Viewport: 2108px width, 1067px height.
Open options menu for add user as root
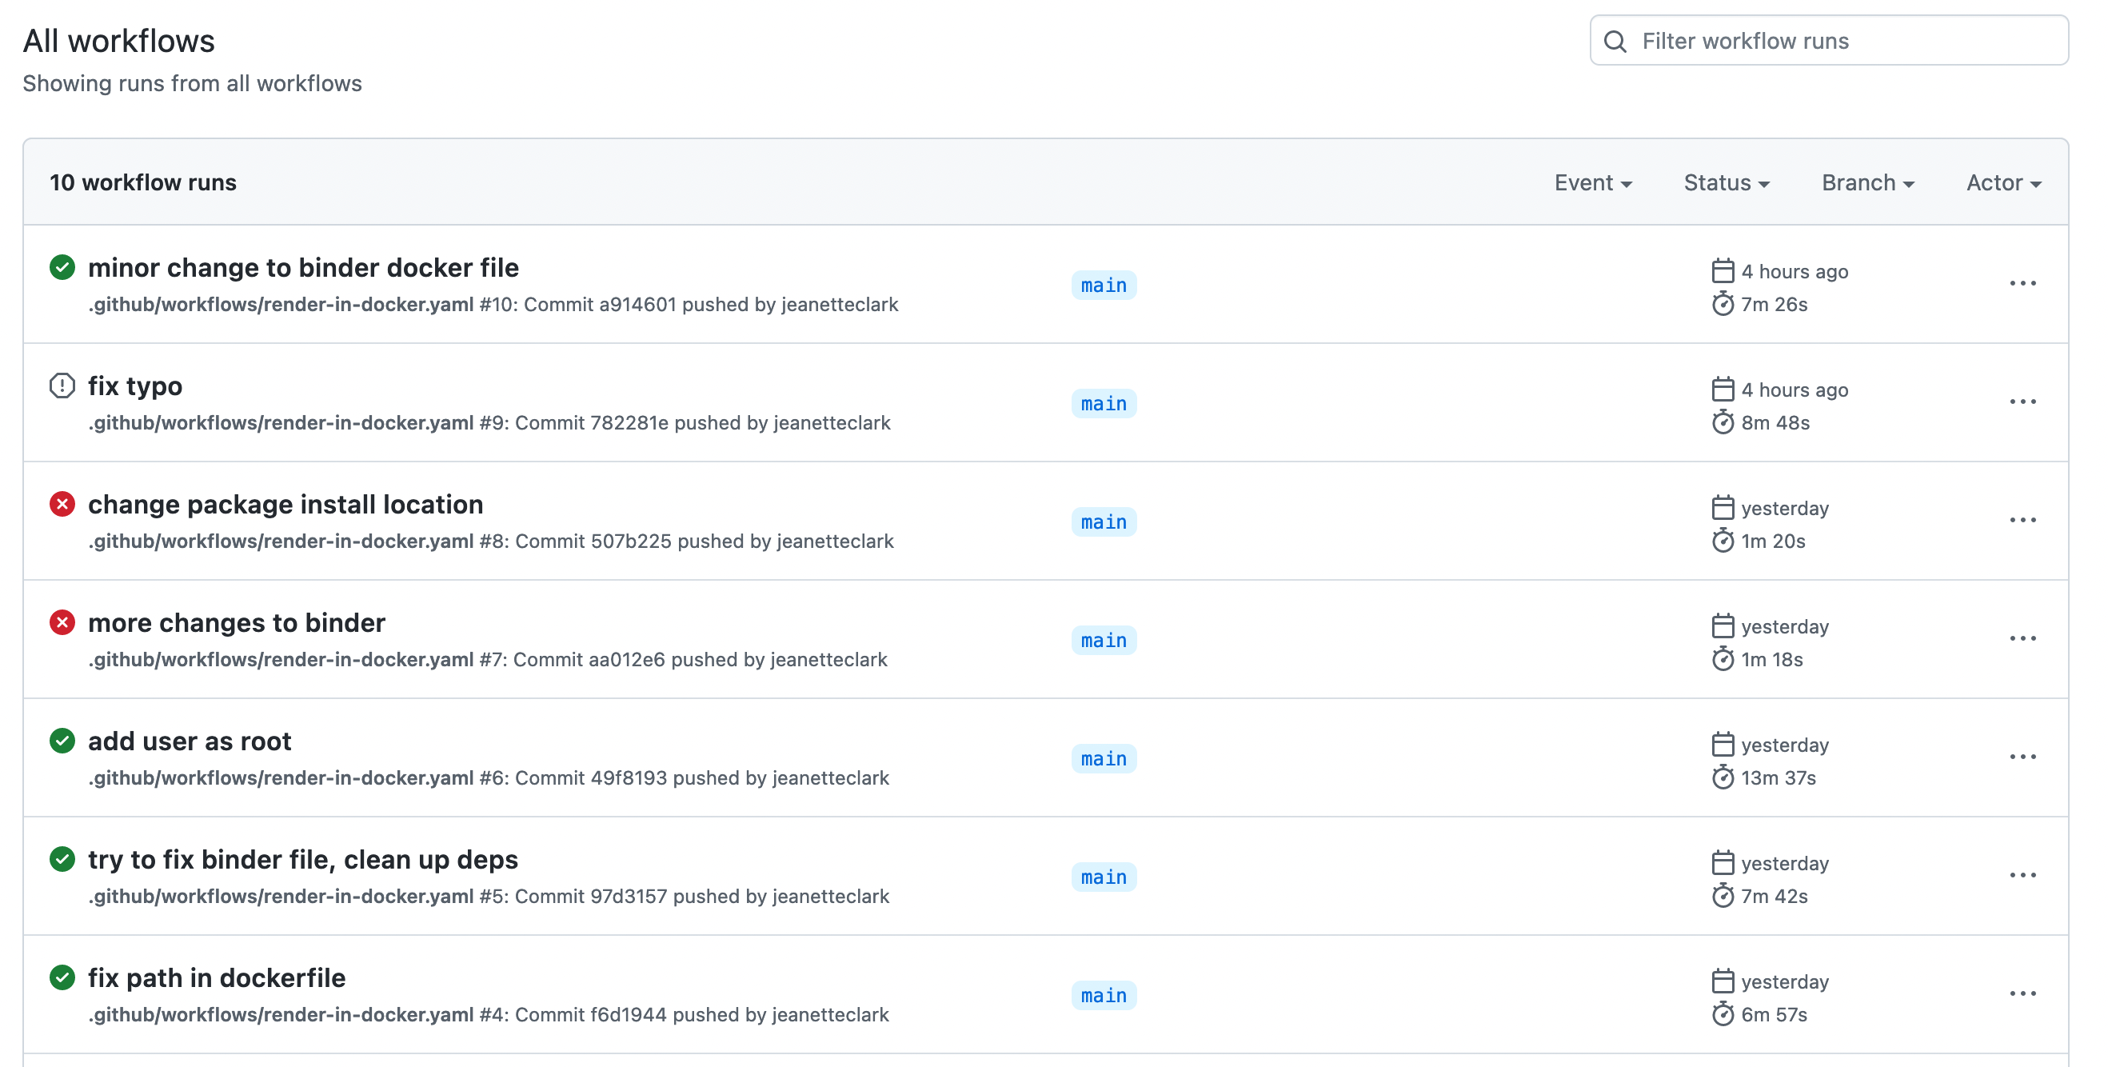[x=2022, y=757]
